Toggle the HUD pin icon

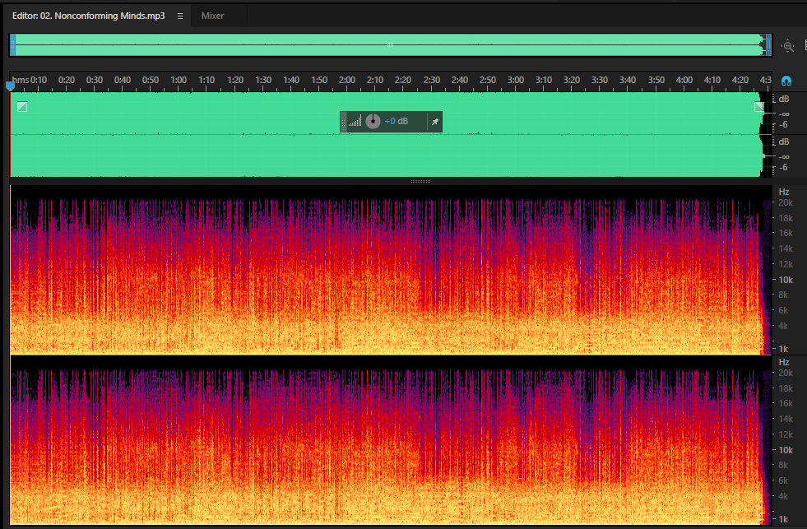click(x=435, y=122)
